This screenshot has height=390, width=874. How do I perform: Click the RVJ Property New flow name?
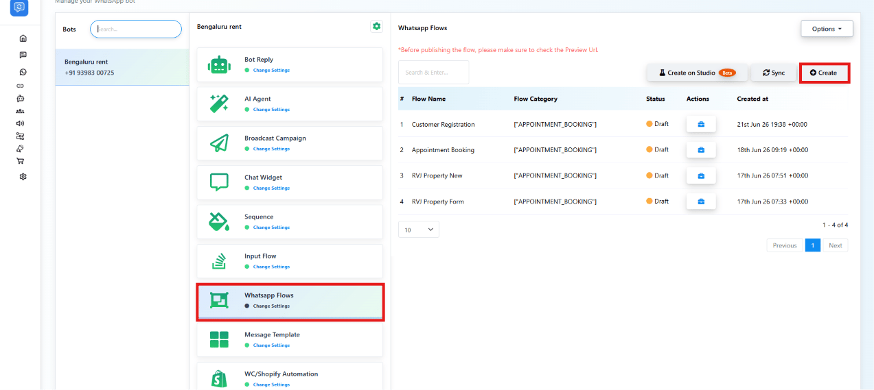point(437,176)
